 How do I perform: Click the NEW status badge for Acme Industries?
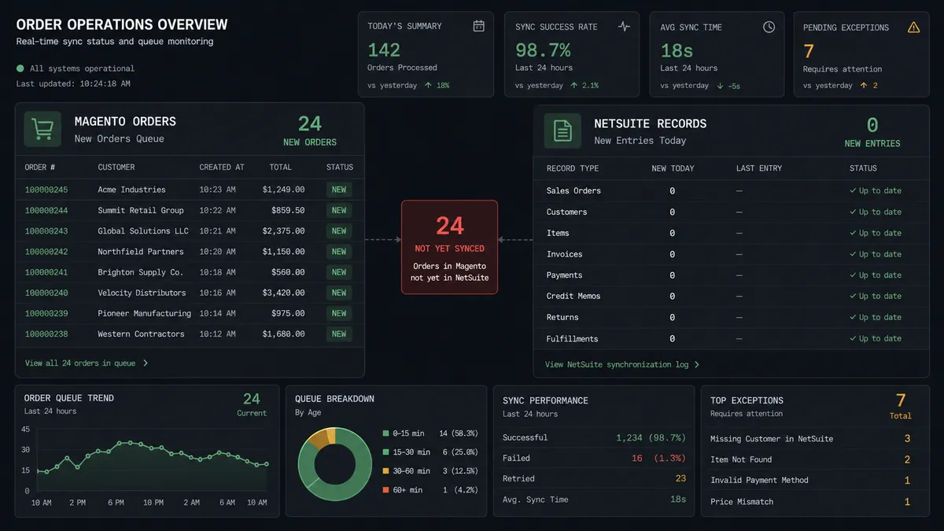pos(339,190)
